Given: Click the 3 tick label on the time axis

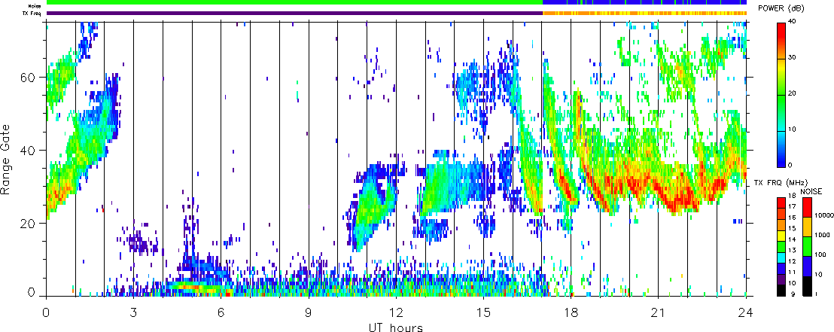Looking at the screenshot, I should [x=134, y=312].
